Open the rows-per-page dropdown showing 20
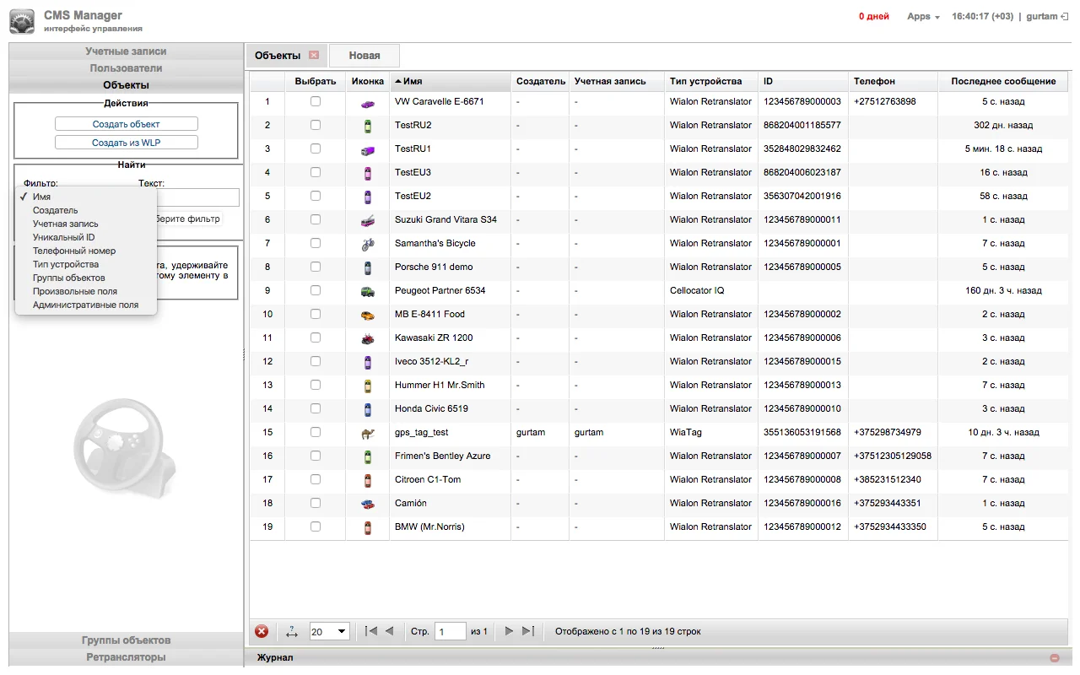This screenshot has height=675, width=1080. 329,631
